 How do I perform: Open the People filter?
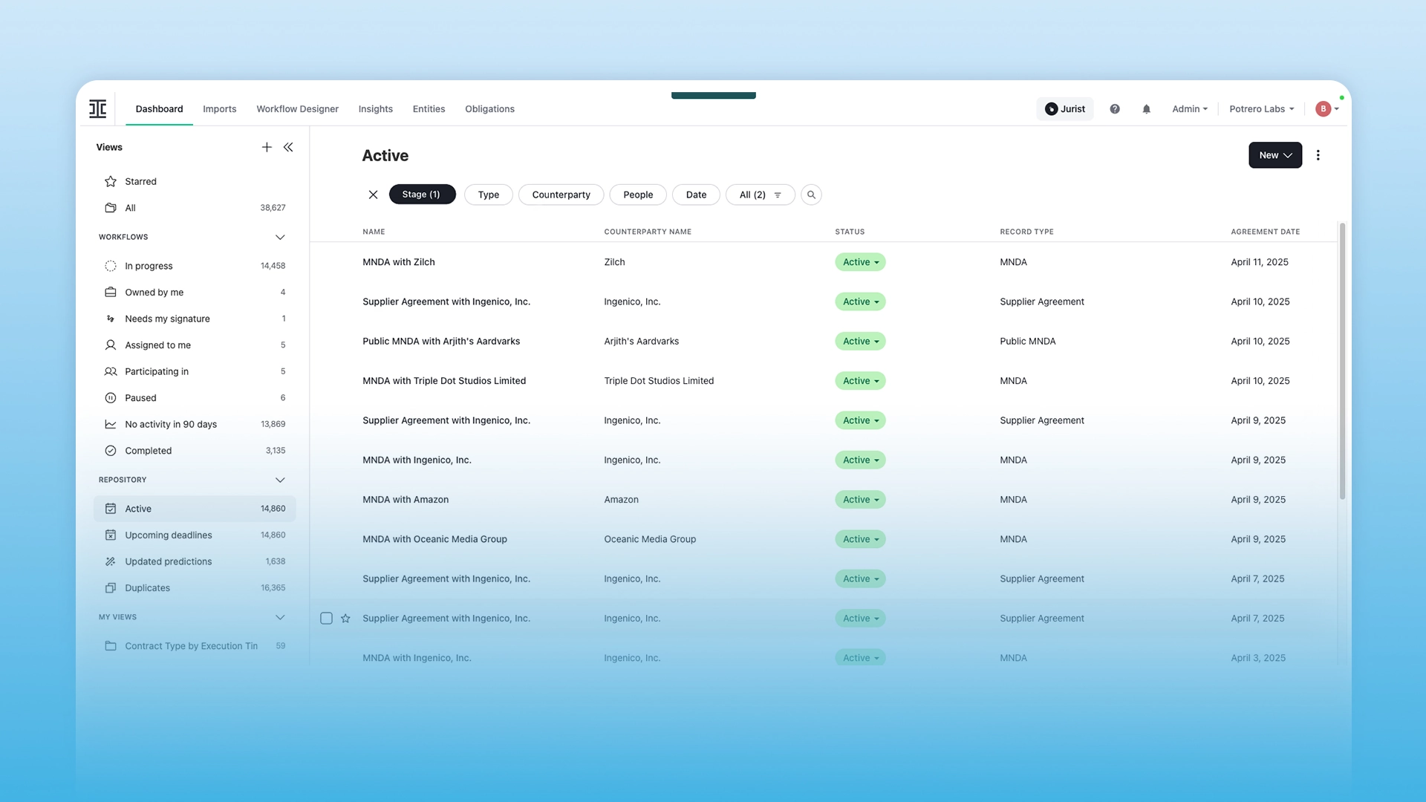coord(638,195)
